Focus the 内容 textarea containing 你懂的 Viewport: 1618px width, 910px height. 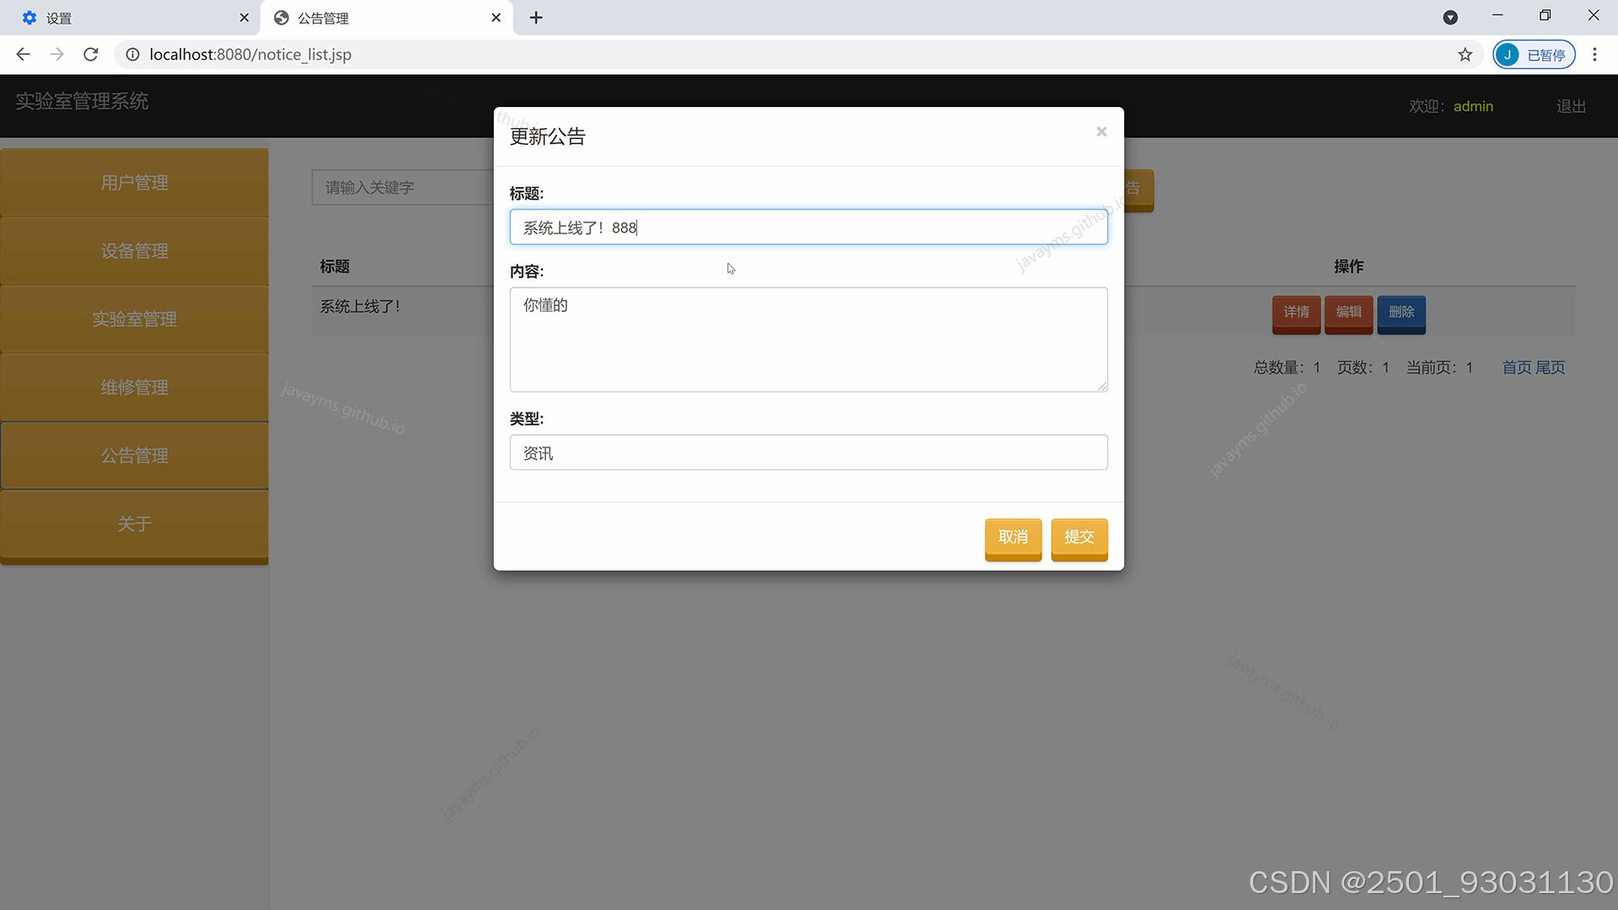coord(808,340)
